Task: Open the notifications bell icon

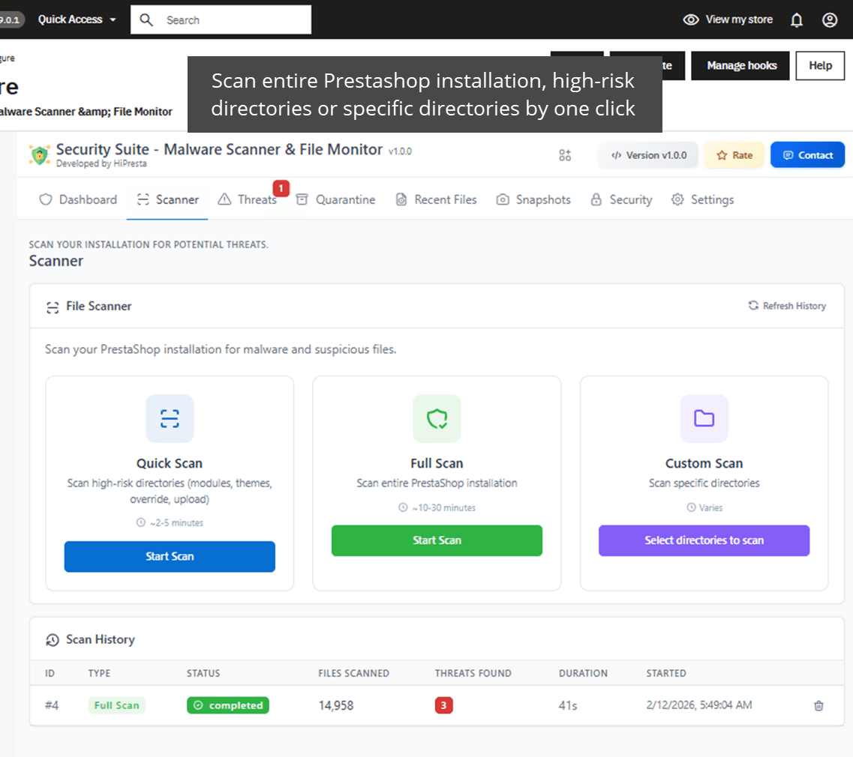Action: [x=797, y=20]
